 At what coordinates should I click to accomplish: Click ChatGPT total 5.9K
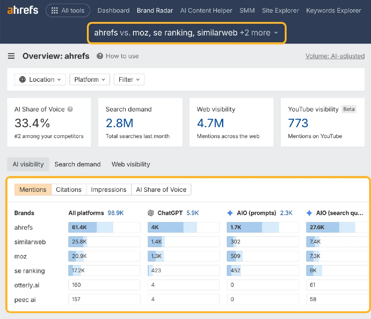(193, 213)
